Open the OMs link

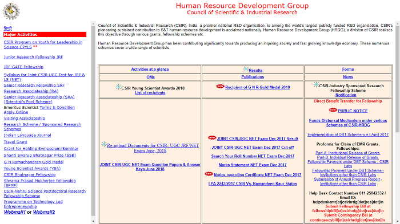[x=150, y=77]
